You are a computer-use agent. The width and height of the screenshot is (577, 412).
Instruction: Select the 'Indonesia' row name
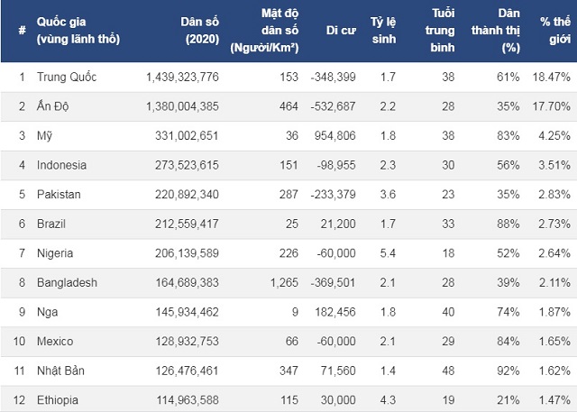point(62,165)
